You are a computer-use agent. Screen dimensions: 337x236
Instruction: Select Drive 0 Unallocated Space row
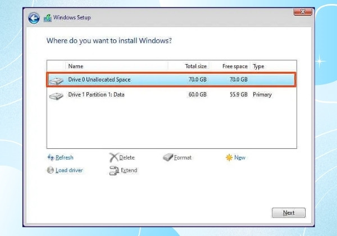click(171, 80)
